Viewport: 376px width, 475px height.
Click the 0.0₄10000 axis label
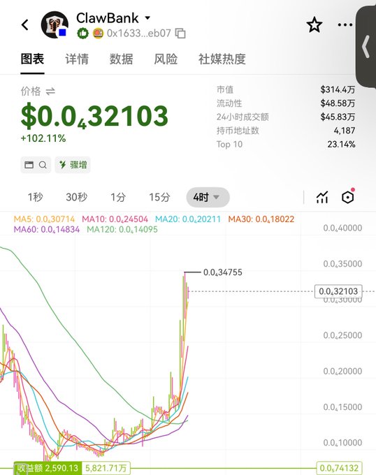tap(342, 443)
